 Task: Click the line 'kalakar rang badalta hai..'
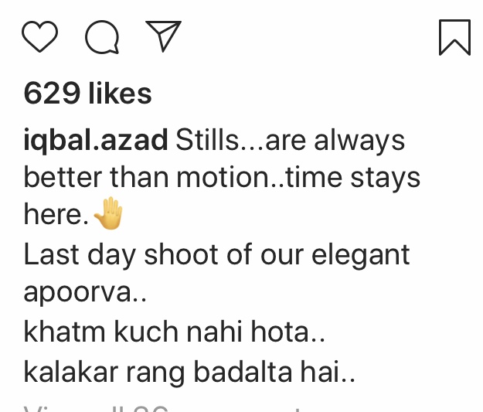pos(189,372)
